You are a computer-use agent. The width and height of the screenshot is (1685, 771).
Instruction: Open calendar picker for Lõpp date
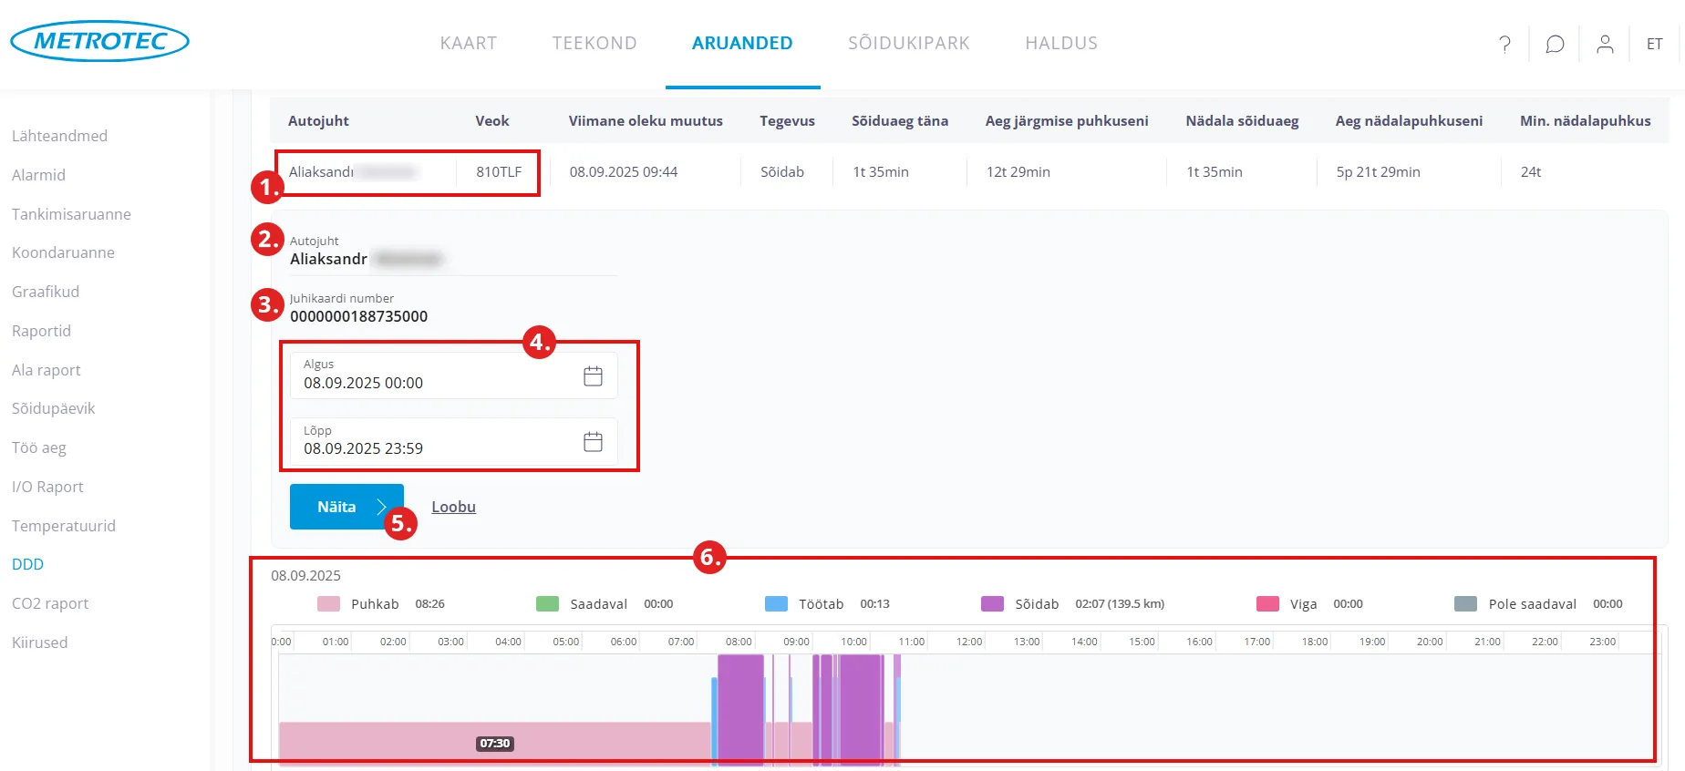click(x=593, y=442)
